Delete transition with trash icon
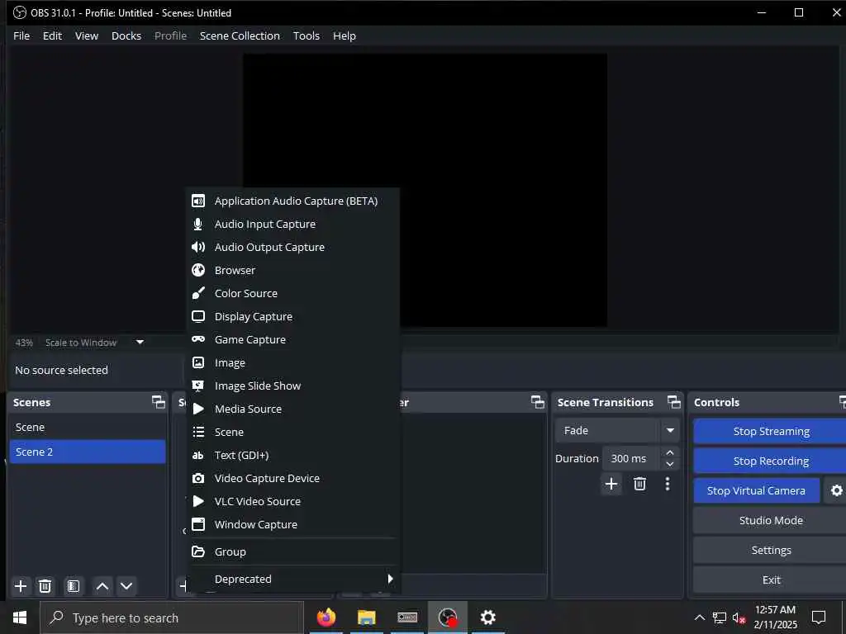The width and height of the screenshot is (846, 634). 640,484
